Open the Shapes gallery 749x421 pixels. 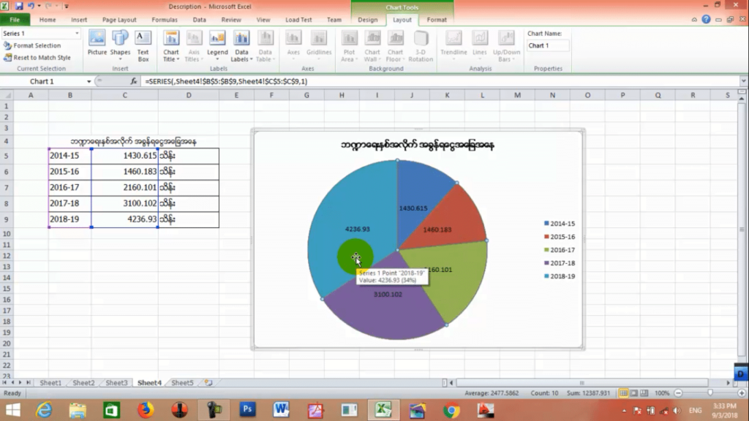coord(120,45)
